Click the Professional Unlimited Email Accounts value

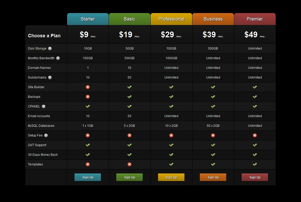[x=171, y=116]
